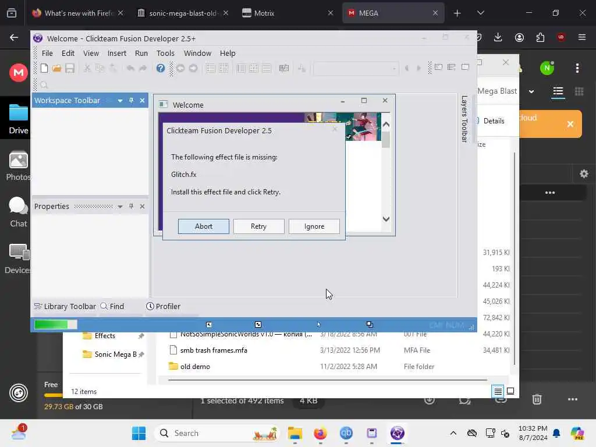596x447 pixels.
Task: Open Firefox extensions puzzle icon
Action: coord(540,37)
